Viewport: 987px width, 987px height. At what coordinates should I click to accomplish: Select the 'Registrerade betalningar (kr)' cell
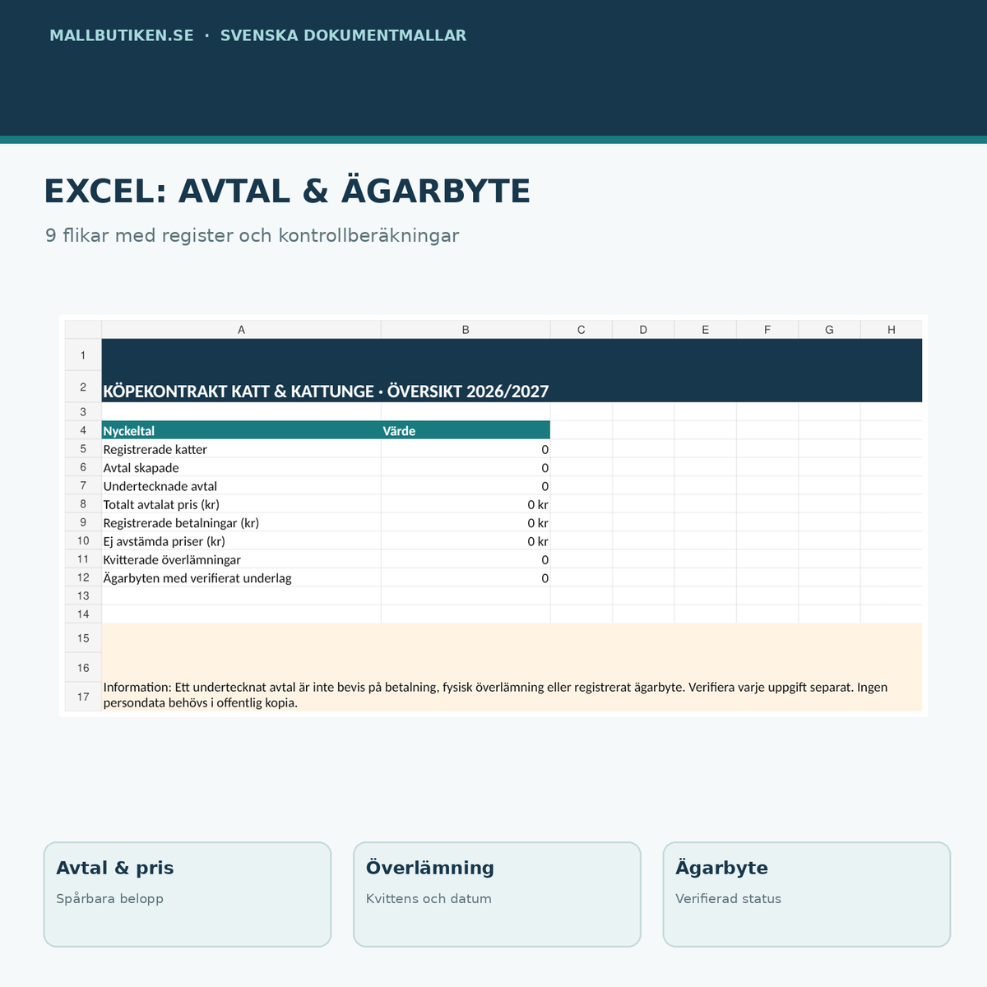[241, 522]
